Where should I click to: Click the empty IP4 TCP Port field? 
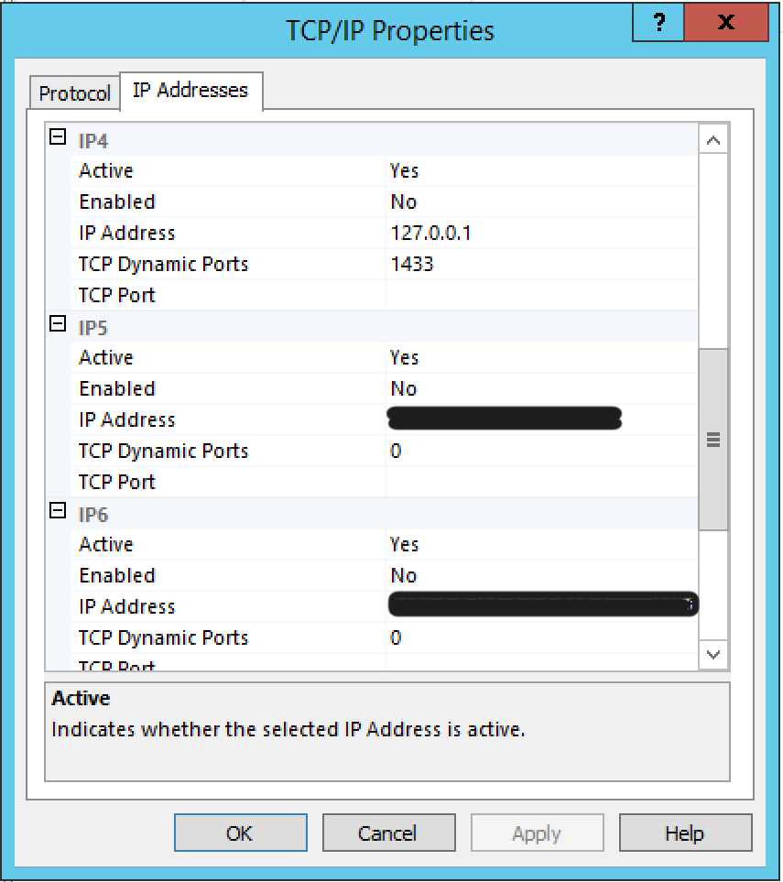540,296
